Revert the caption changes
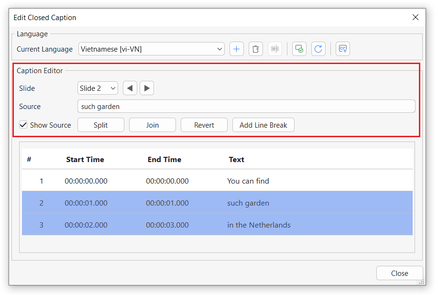 coord(204,124)
